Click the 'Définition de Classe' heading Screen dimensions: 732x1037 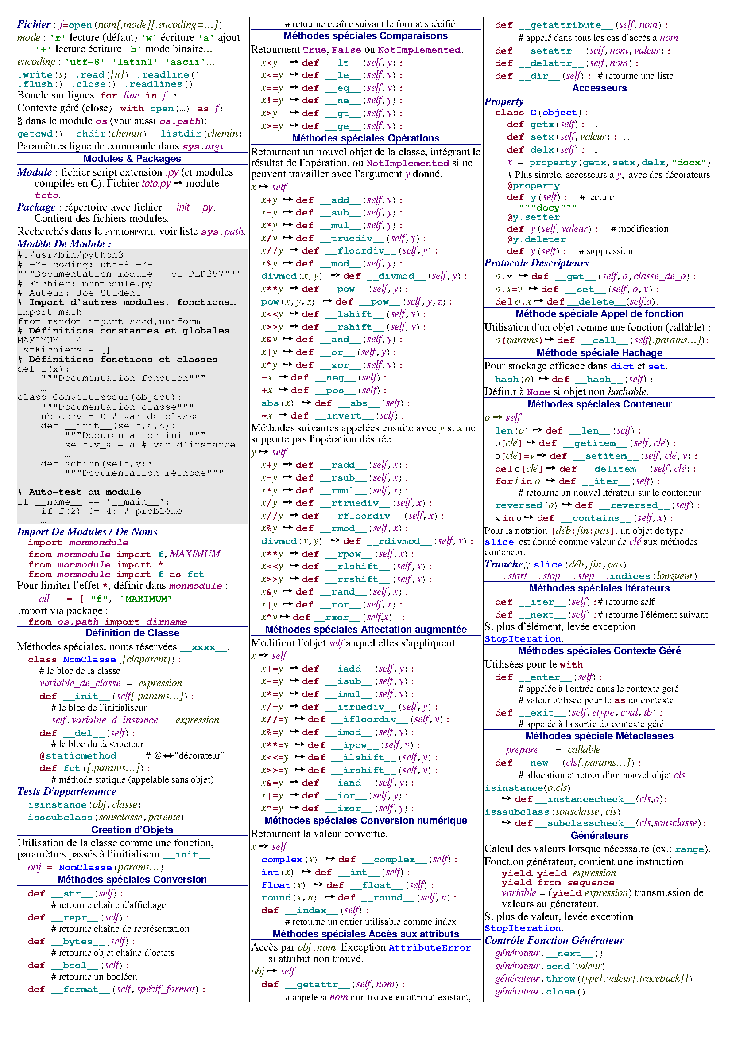[132, 633]
